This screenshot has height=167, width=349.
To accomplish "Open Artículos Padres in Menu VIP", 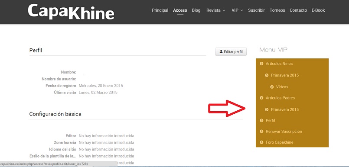I will click(x=280, y=98).
